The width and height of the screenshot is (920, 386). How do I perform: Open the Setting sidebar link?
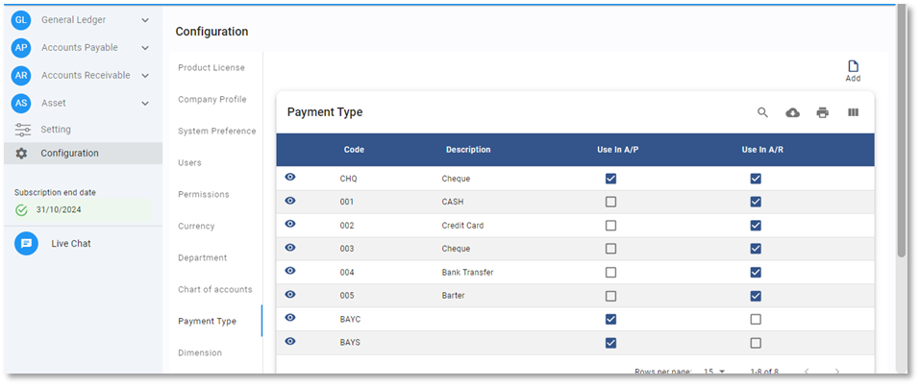coord(55,130)
